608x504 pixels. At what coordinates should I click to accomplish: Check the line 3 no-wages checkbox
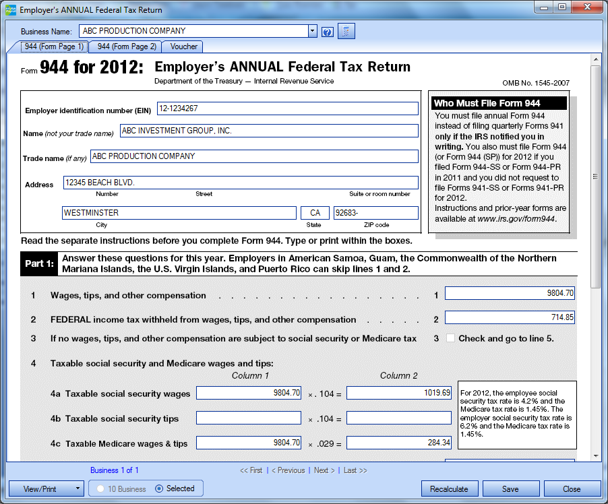pos(450,338)
